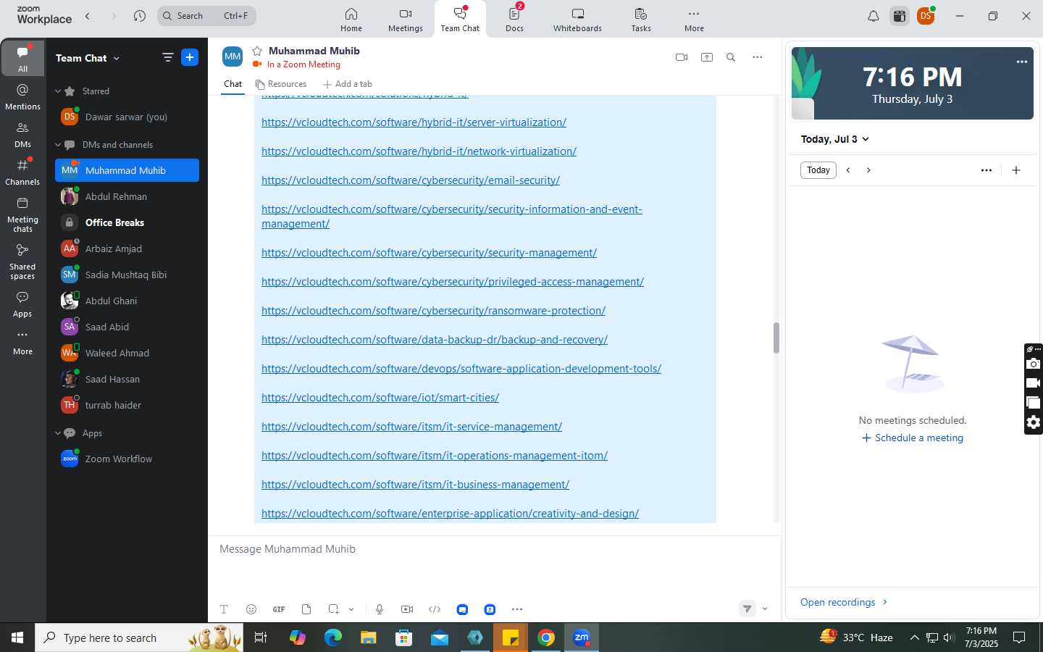Open the More menu in top navigation
The image size is (1043, 652).
(694, 20)
